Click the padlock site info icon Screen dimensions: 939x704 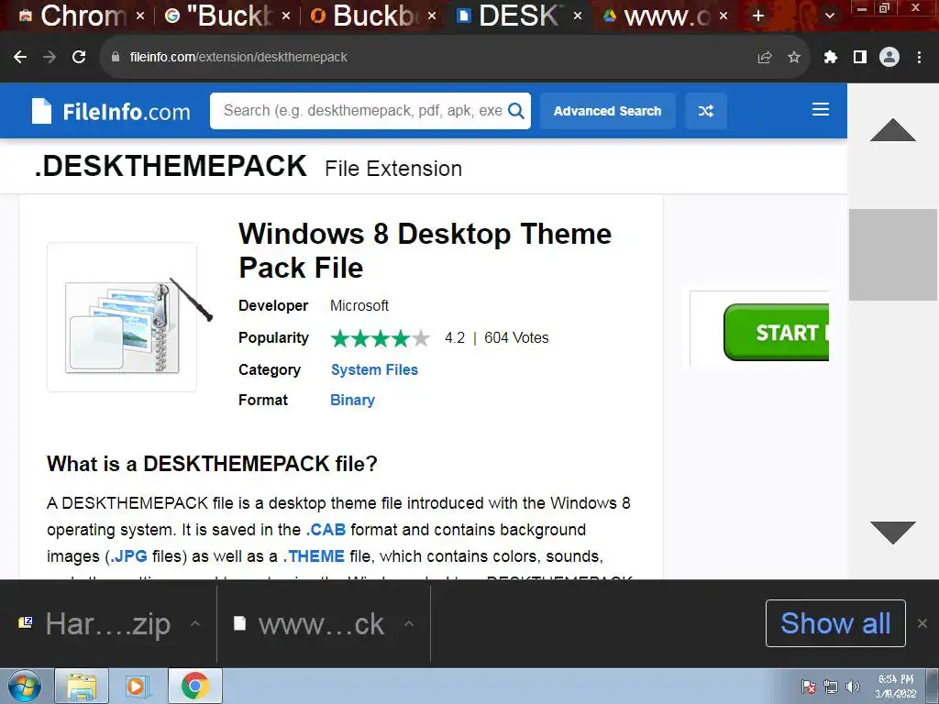(116, 57)
